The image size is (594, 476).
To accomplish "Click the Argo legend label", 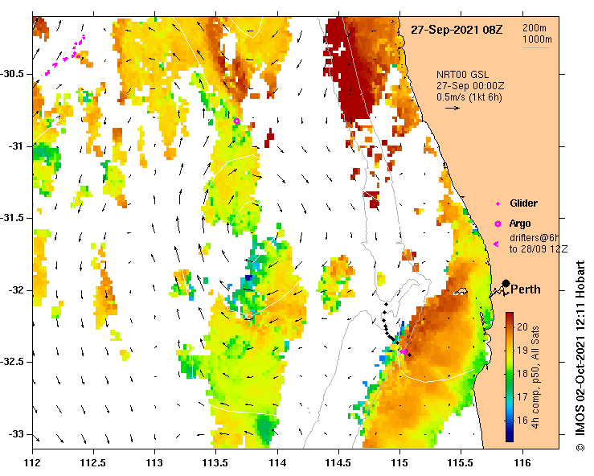I will 520,224.
